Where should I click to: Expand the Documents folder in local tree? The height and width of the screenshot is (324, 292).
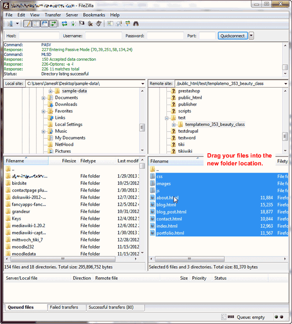click(x=44, y=98)
